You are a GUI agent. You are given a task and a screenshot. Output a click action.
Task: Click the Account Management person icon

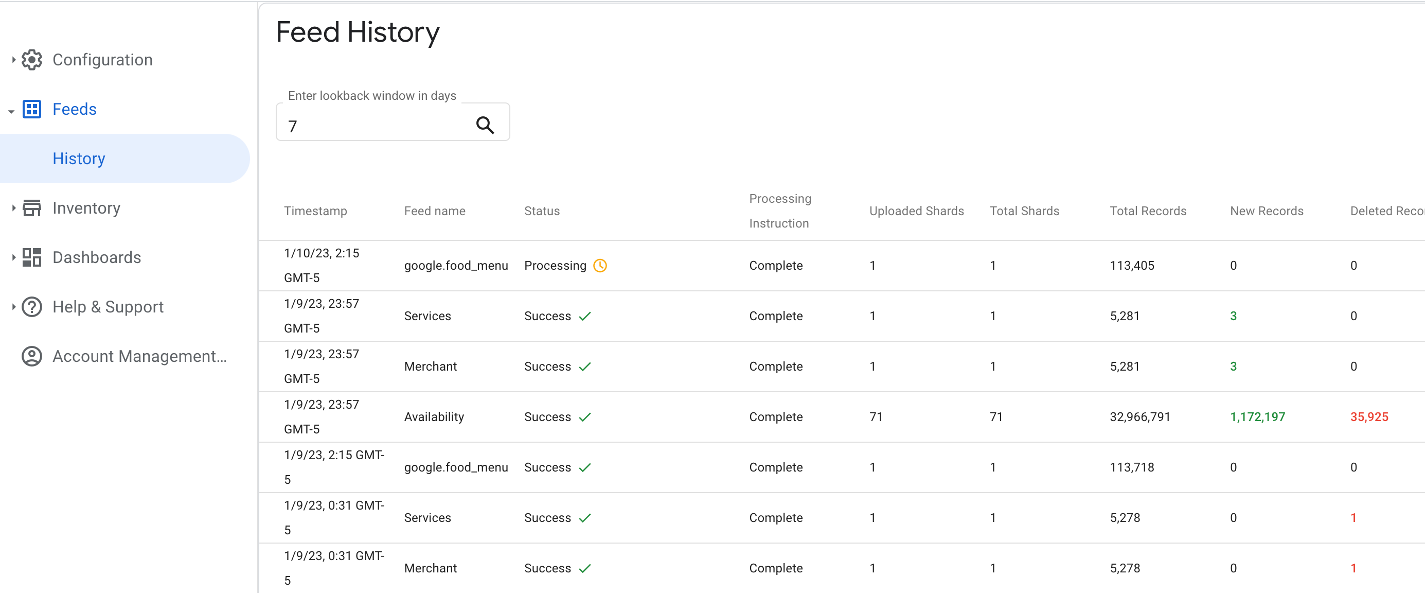[x=34, y=356]
